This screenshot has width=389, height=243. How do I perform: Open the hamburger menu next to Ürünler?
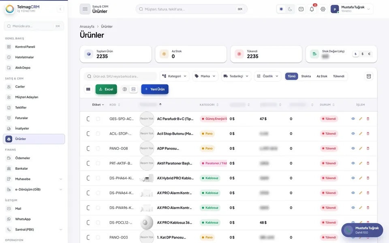click(85, 9)
